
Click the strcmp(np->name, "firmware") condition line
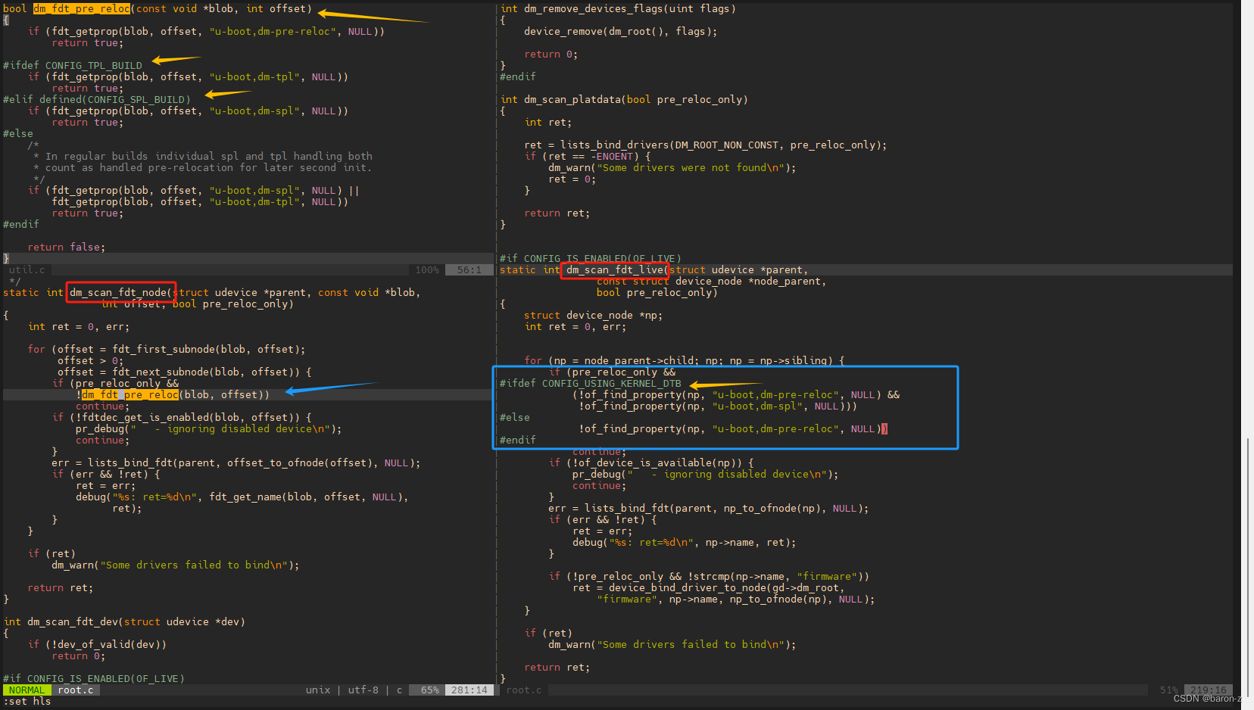tap(709, 576)
